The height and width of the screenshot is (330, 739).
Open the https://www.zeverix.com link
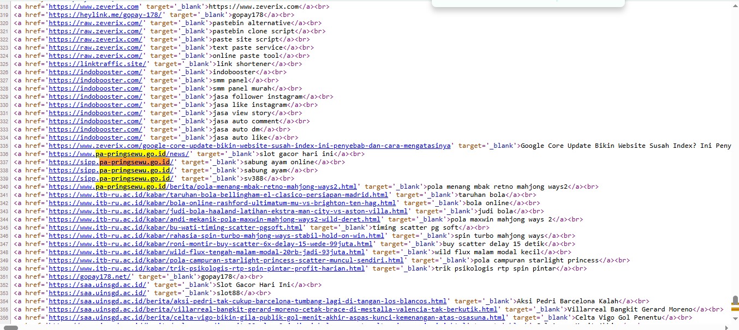click(x=93, y=7)
